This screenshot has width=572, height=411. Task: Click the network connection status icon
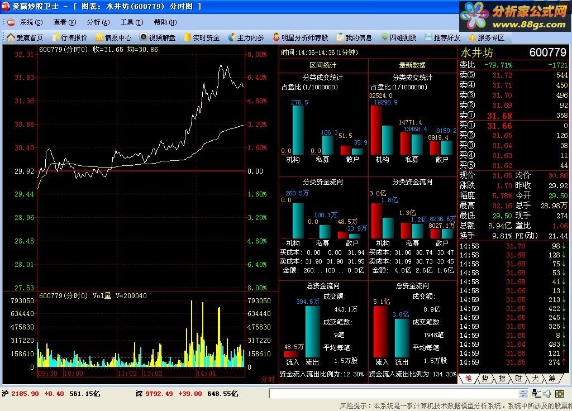537,394
